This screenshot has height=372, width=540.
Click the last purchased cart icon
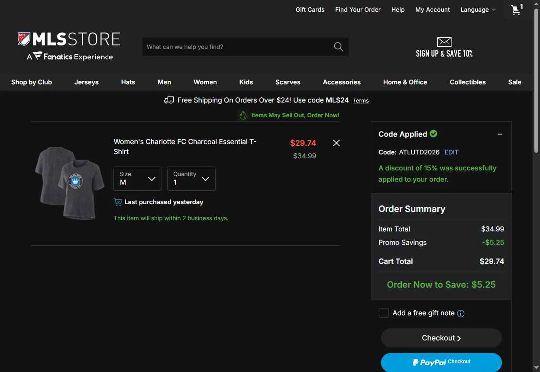(x=118, y=202)
